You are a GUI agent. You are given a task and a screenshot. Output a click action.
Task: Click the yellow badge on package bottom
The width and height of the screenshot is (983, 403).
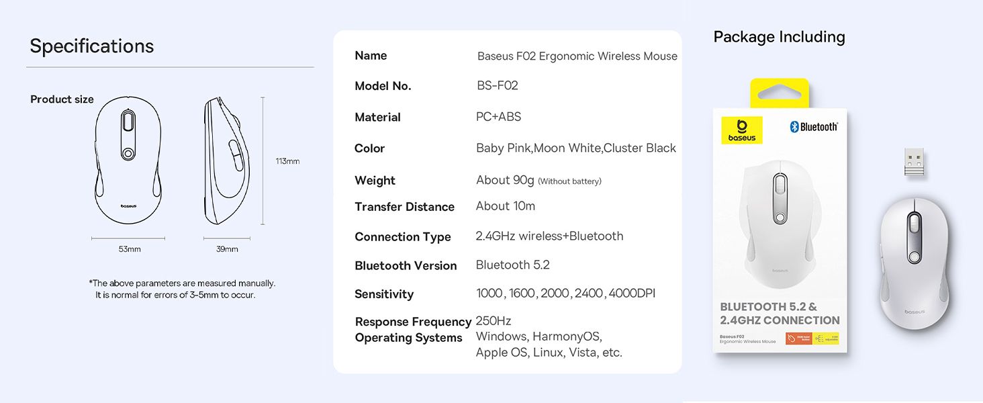click(826, 339)
